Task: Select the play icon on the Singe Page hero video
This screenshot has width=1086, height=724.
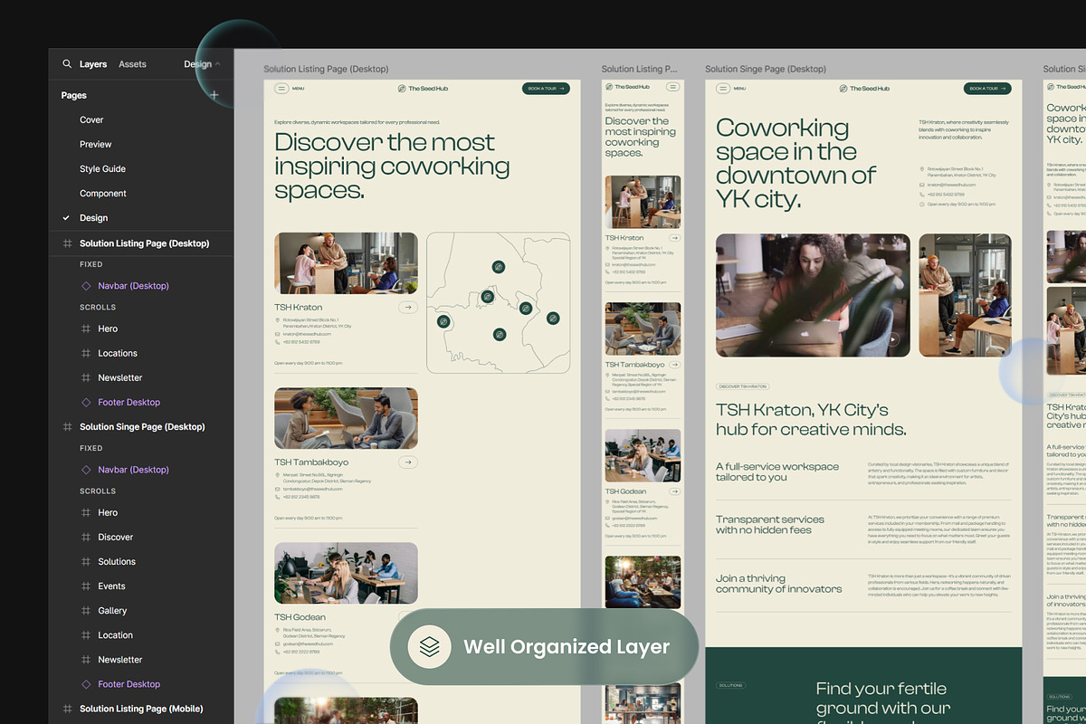Action: tap(893, 340)
